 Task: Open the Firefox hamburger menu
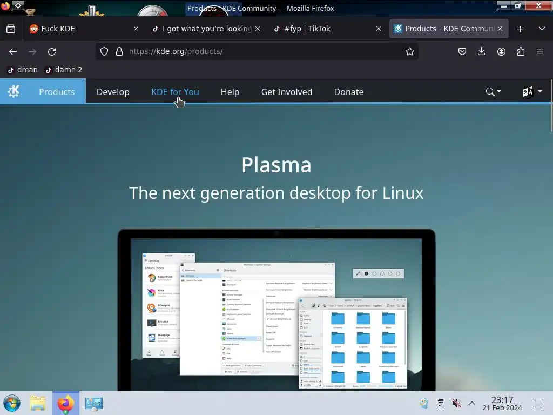540,51
